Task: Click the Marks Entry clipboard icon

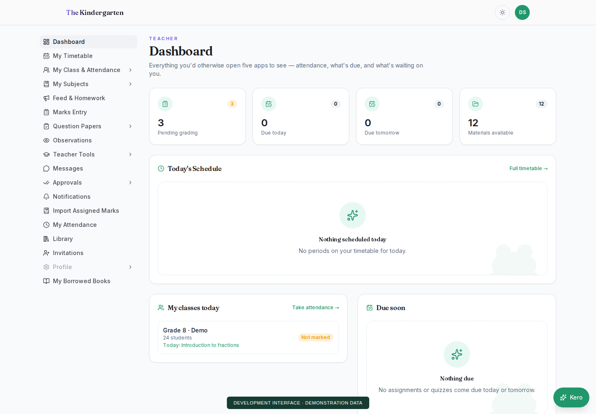Action: pos(46,112)
